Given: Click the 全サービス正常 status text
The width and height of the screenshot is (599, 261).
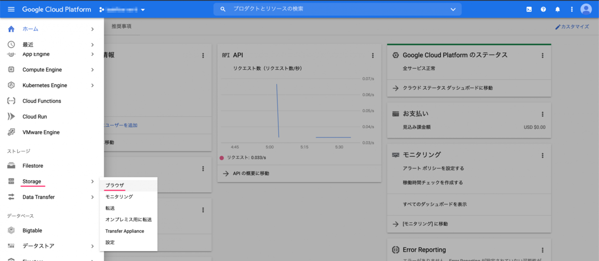Looking at the screenshot, I should pyautogui.click(x=419, y=68).
